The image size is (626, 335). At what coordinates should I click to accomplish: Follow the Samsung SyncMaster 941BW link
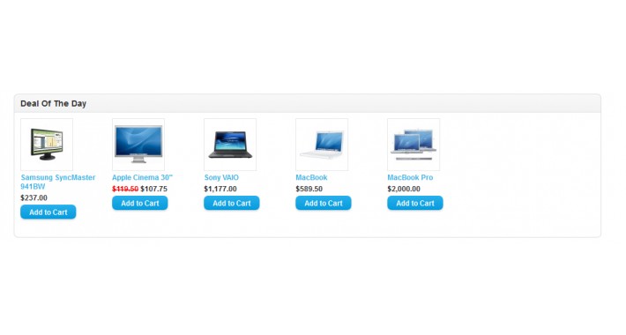pos(58,182)
